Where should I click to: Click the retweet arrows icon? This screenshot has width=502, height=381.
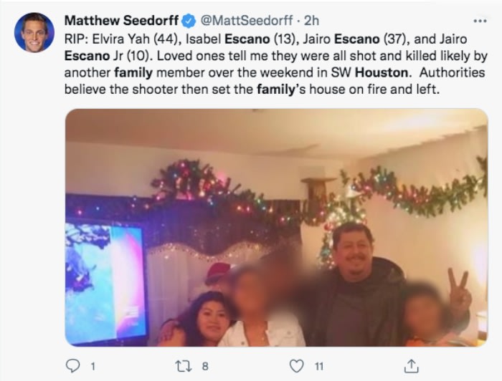pyautogui.click(x=184, y=366)
